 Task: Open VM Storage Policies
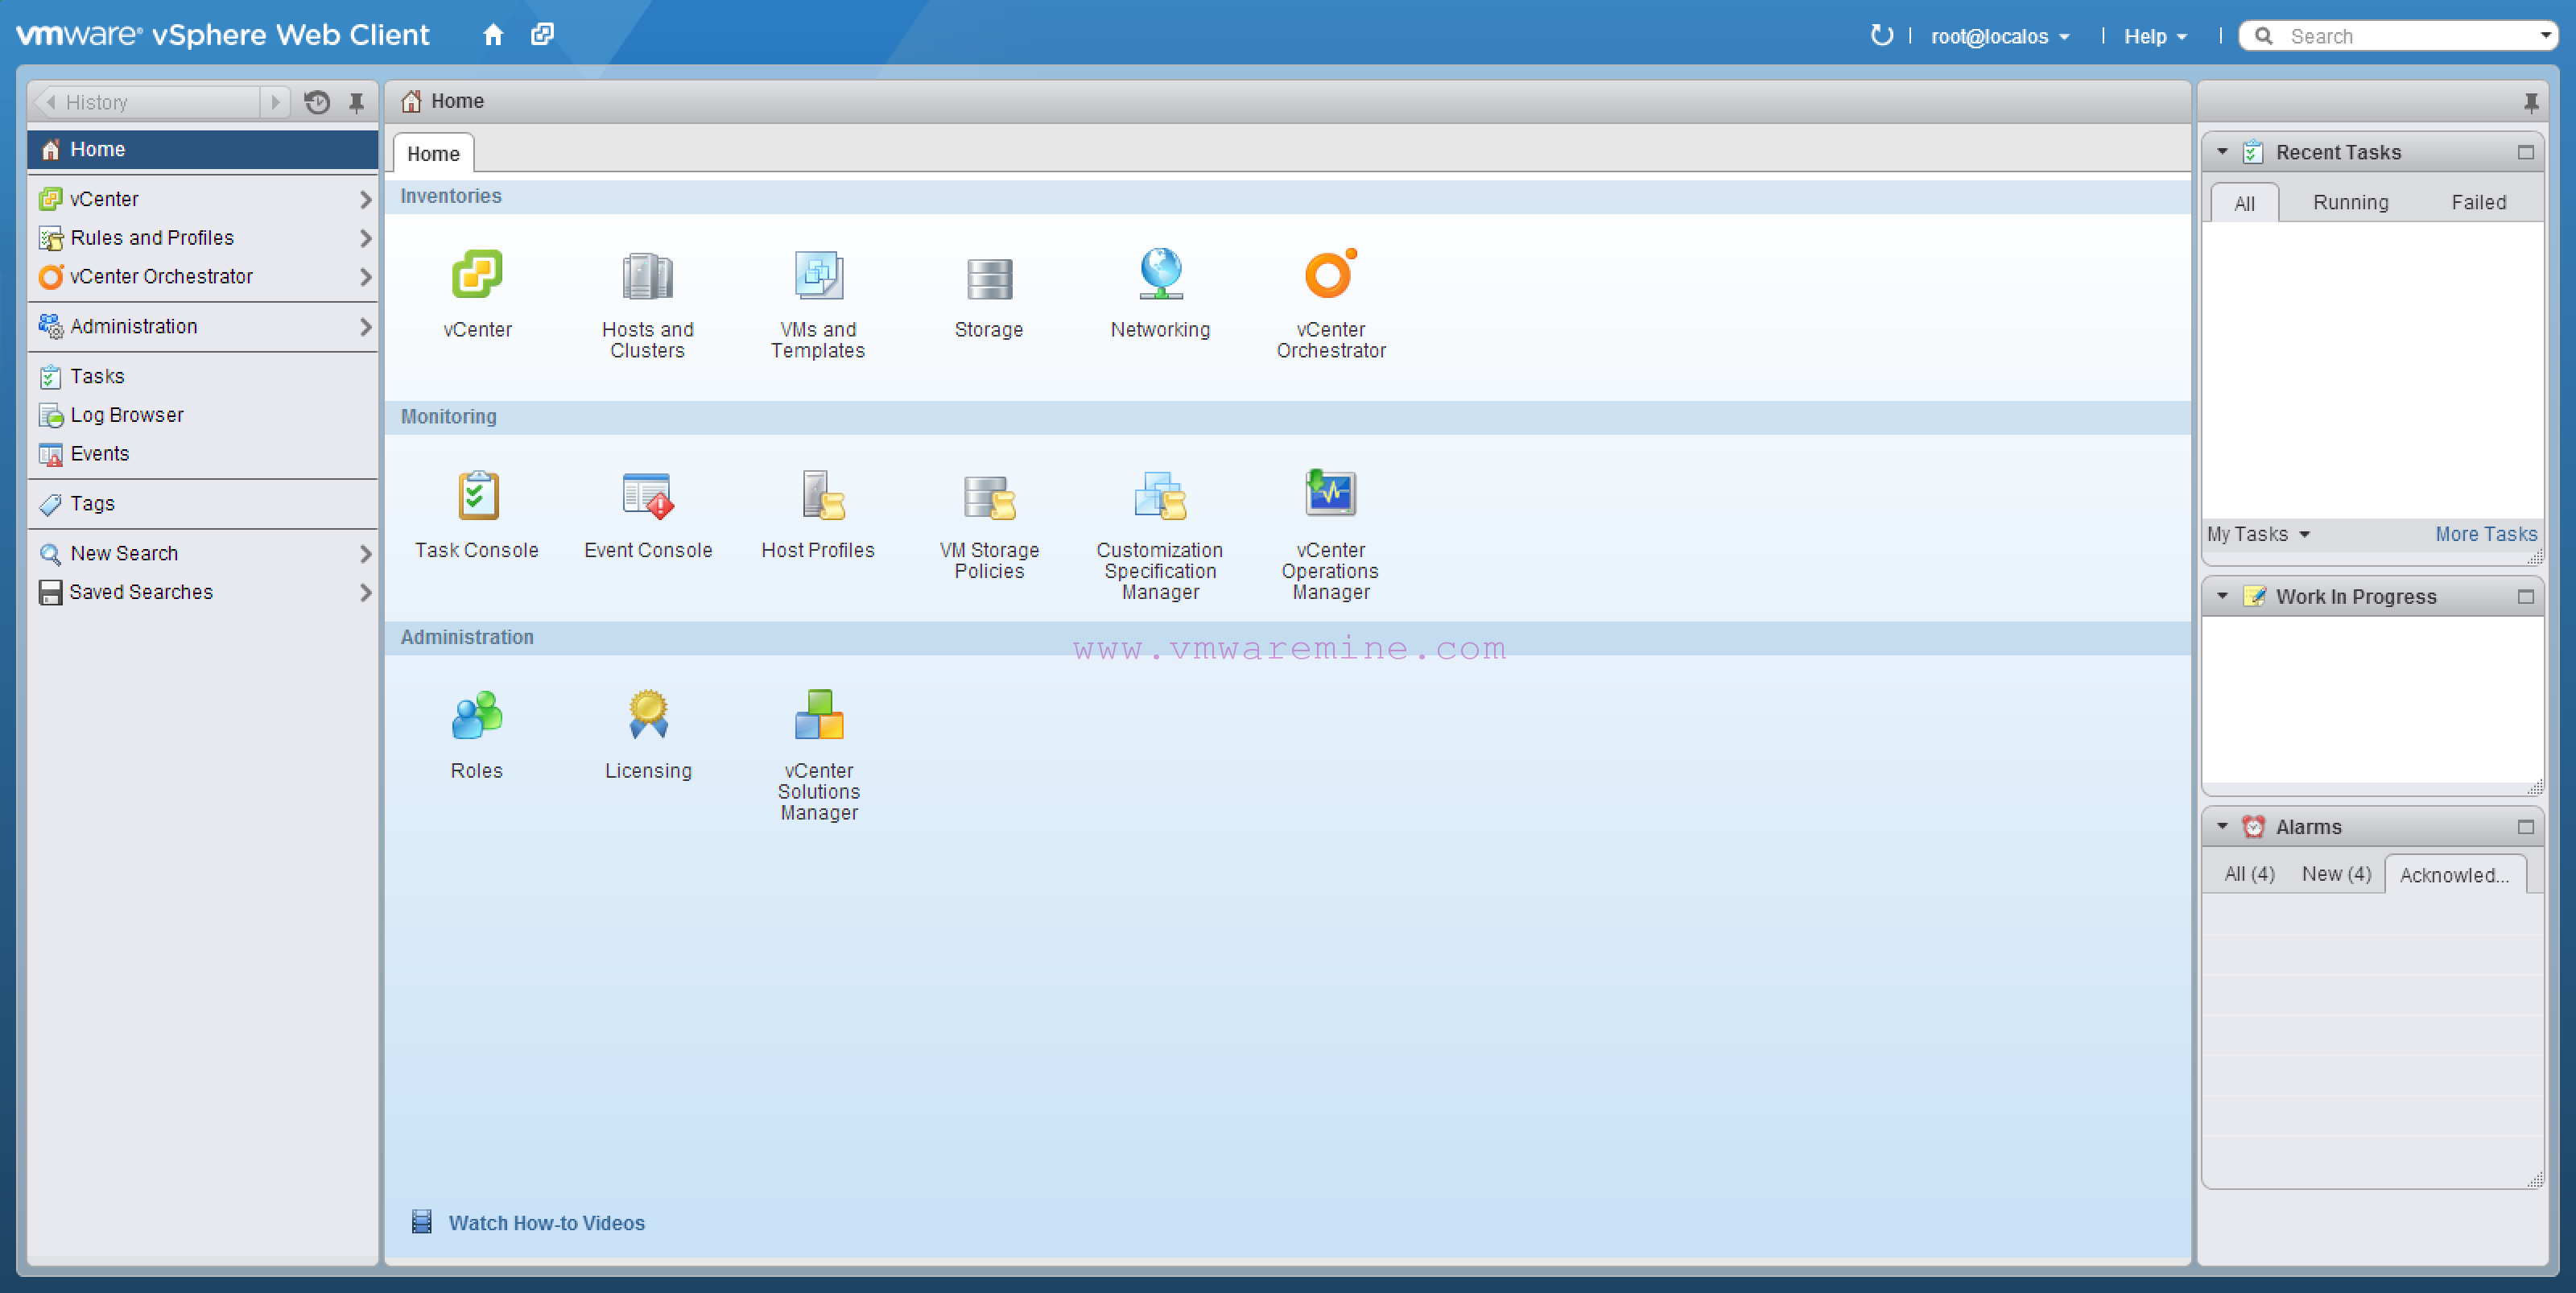coord(989,497)
